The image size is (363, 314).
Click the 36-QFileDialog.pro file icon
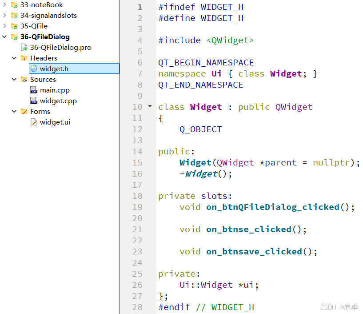point(24,47)
